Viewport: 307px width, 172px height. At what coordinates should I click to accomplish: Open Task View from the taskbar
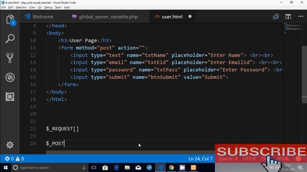click(x=94, y=168)
